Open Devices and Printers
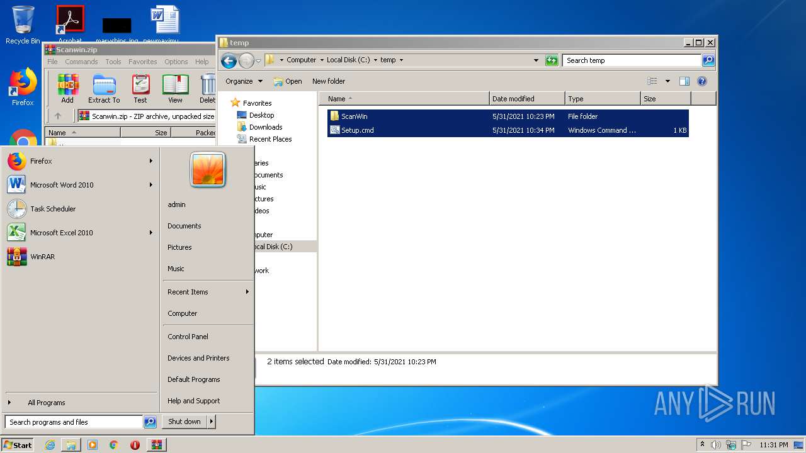806x453 pixels. click(x=198, y=358)
